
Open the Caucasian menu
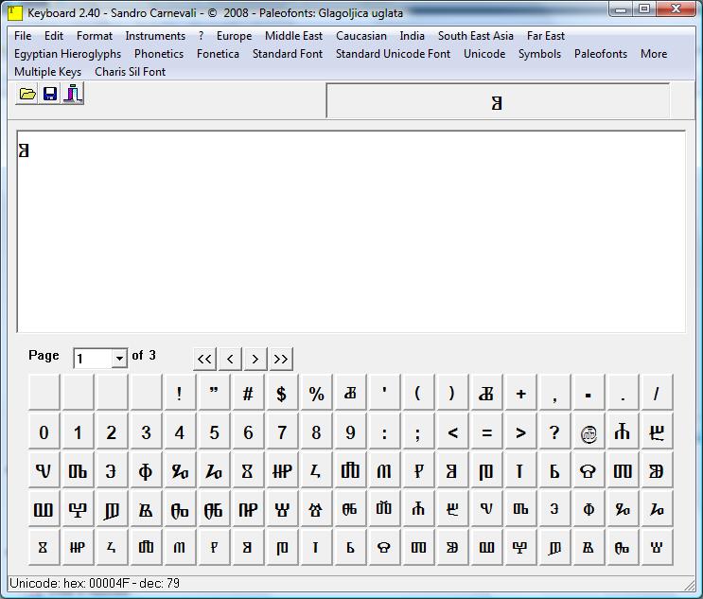pyautogui.click(x=361, y=36)
